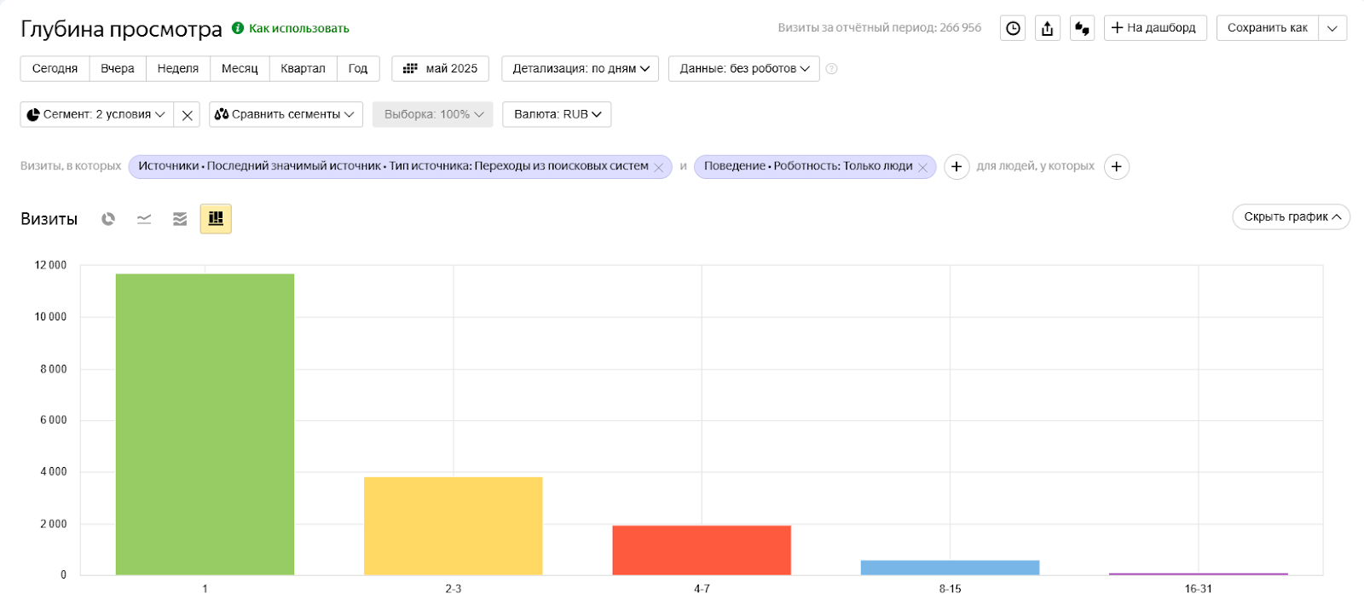Switch to line chart view
This screenshot has width=1364, height=611.
pos(144,219)
